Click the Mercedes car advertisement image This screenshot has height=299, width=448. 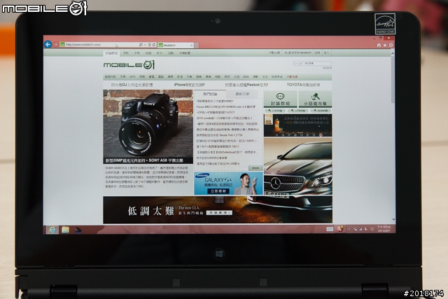coord(298,167)
